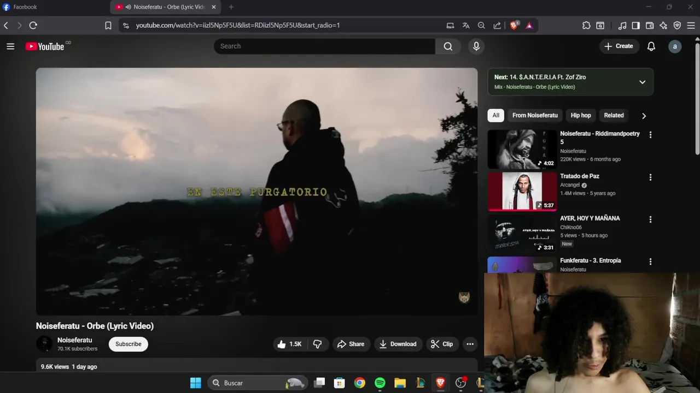
Task: Go back in browser history
Action: pyautogui.click(x=6, y=25)
